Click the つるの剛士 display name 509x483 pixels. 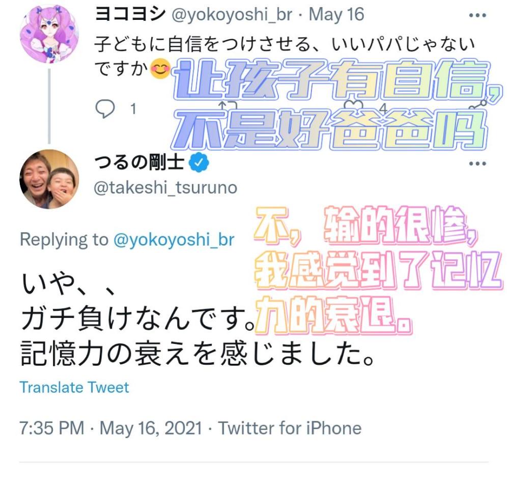(139, 162)
